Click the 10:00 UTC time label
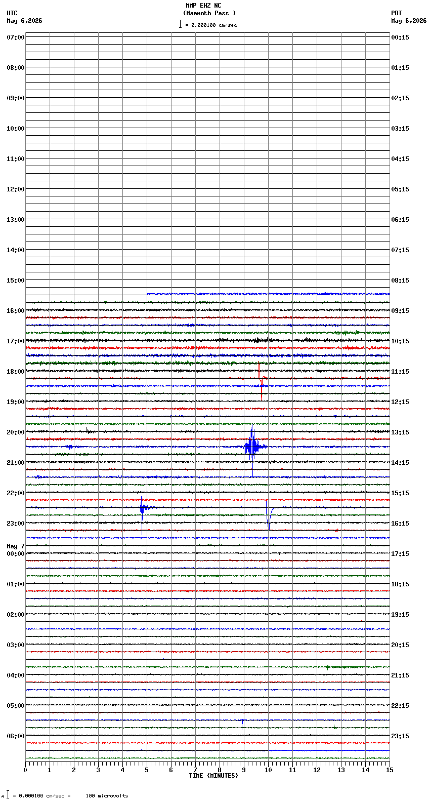Image resolution: width=430 pixels, height=802 pixels. pyautogui.click(x=16, y=129)
